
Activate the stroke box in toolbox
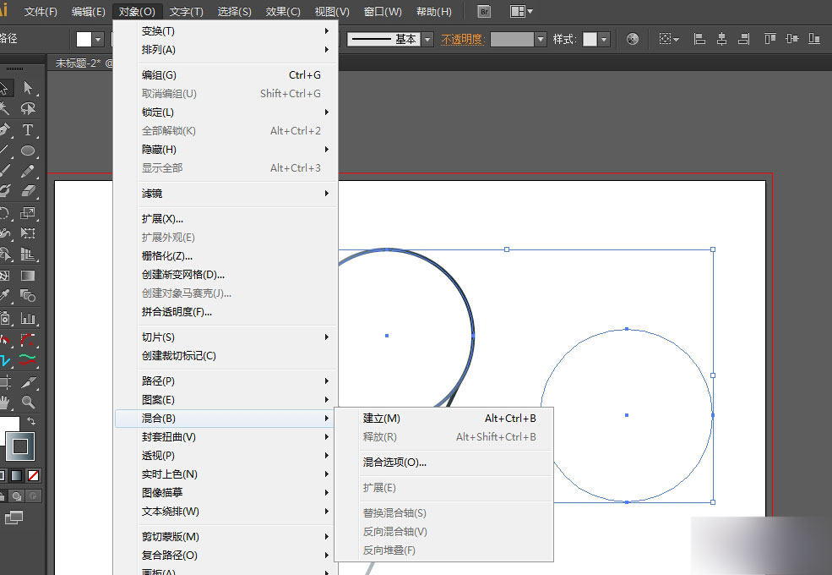tap(20, 446)
